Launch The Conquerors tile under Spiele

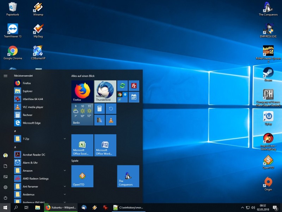(x=128, y=176)
